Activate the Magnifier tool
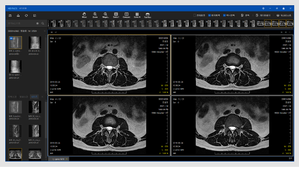 click(x=106, y=15)
